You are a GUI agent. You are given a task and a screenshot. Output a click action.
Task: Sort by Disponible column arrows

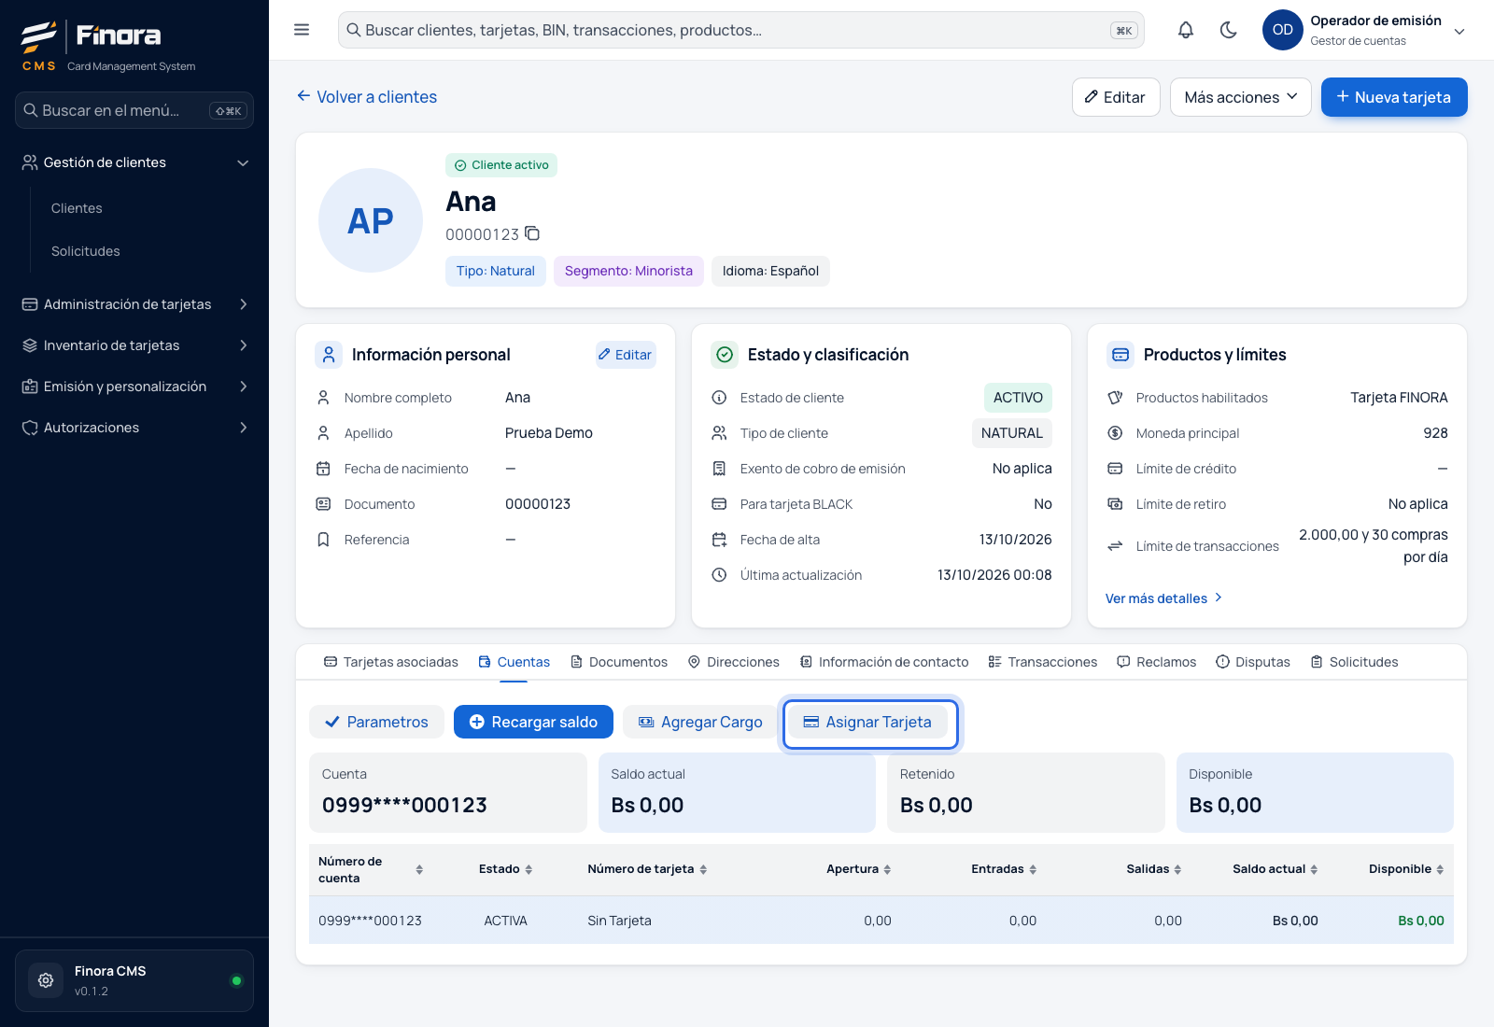[1440, 869]
